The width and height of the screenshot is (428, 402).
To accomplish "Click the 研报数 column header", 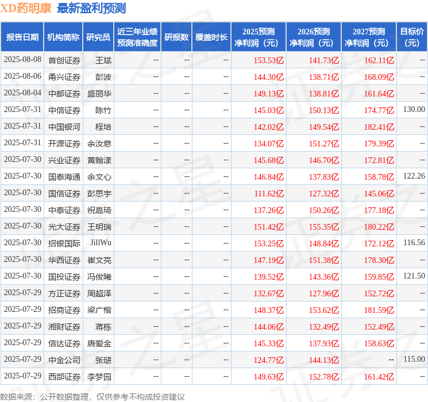I will 176,37.
